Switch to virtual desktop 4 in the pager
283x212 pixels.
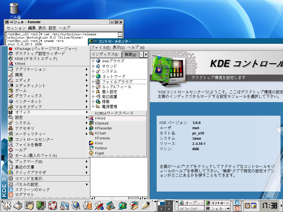[169, 209]
